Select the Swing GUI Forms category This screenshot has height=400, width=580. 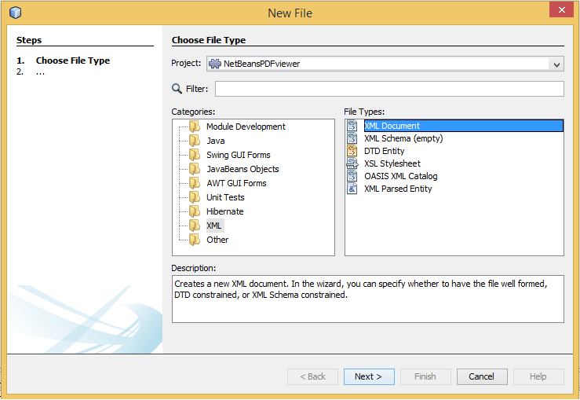coord(238,155)
